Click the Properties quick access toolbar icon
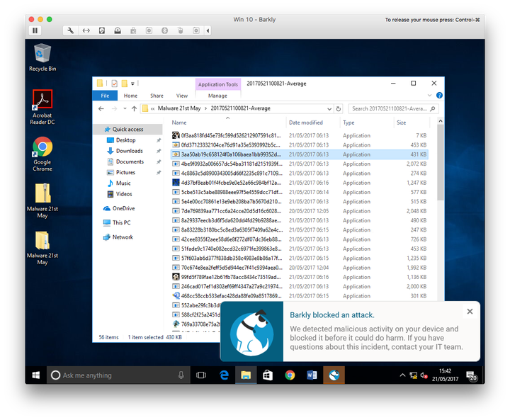Image resolution: width=510 pixels, height=420 pixels. [x=114, y=84]
